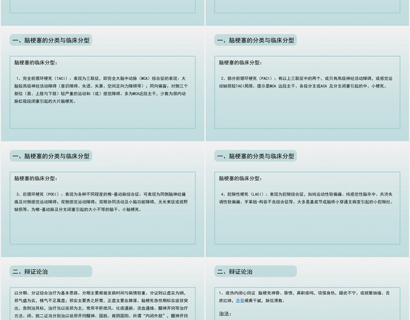The image size is (410, 320).
Task: Click 脑梗塞的临床分型: subtitle in LACI slide
Action: (x=240, y=179)
